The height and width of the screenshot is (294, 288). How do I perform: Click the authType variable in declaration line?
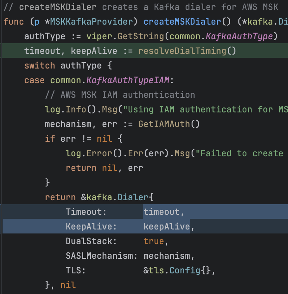pos(45,36)
